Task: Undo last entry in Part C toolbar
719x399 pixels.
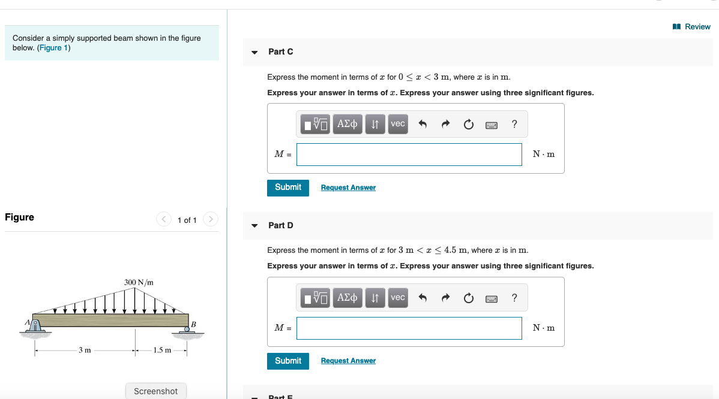Action: 423,124
